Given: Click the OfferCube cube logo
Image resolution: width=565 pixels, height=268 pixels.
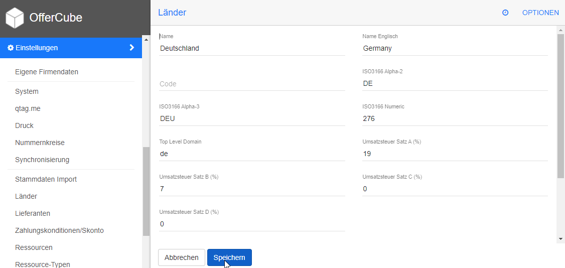Looking at the screenshot, I should pyautogui.click(x=15, y=18).
